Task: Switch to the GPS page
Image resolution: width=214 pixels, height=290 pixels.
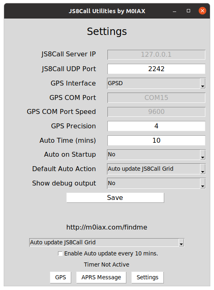Action: coord(60,277)
